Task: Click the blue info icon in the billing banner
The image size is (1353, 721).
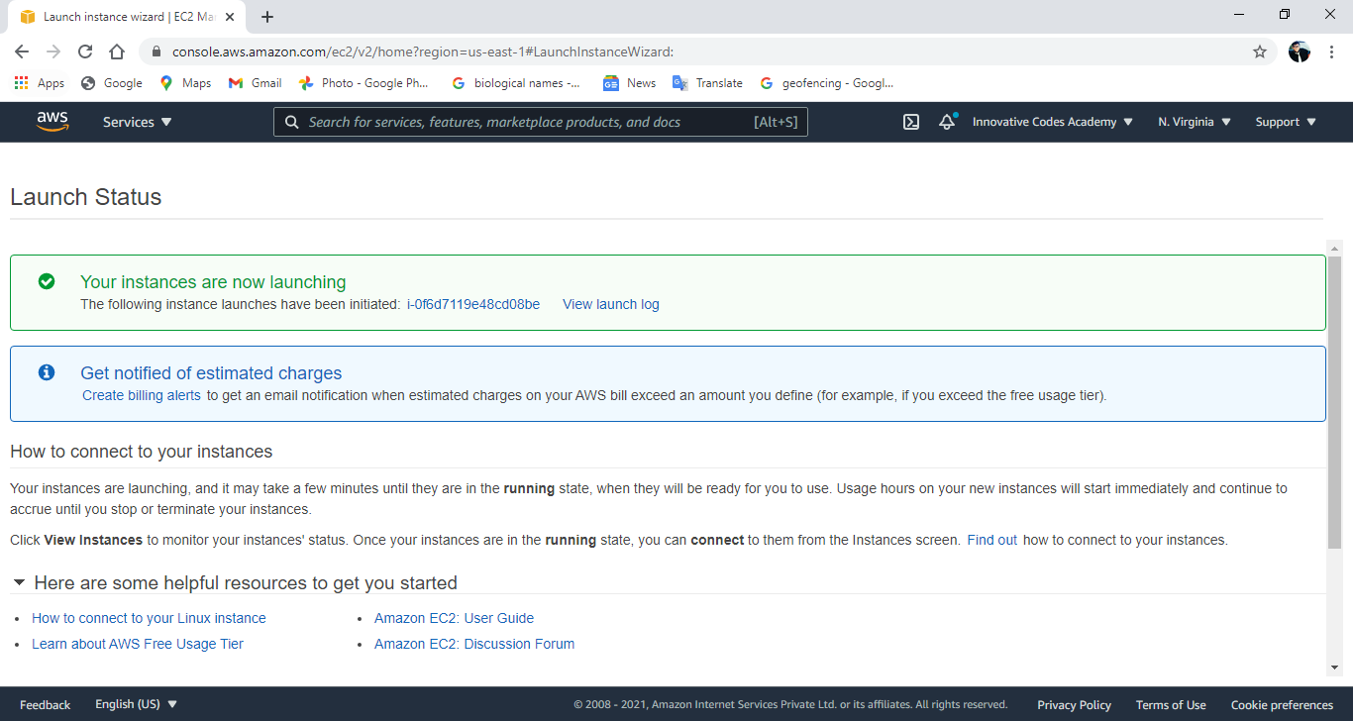Action: (x=47, y=372)
